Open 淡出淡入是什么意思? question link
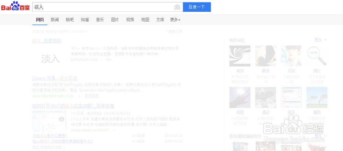The width and height of the screenshot is (343, 151). [x=50, y=136]
